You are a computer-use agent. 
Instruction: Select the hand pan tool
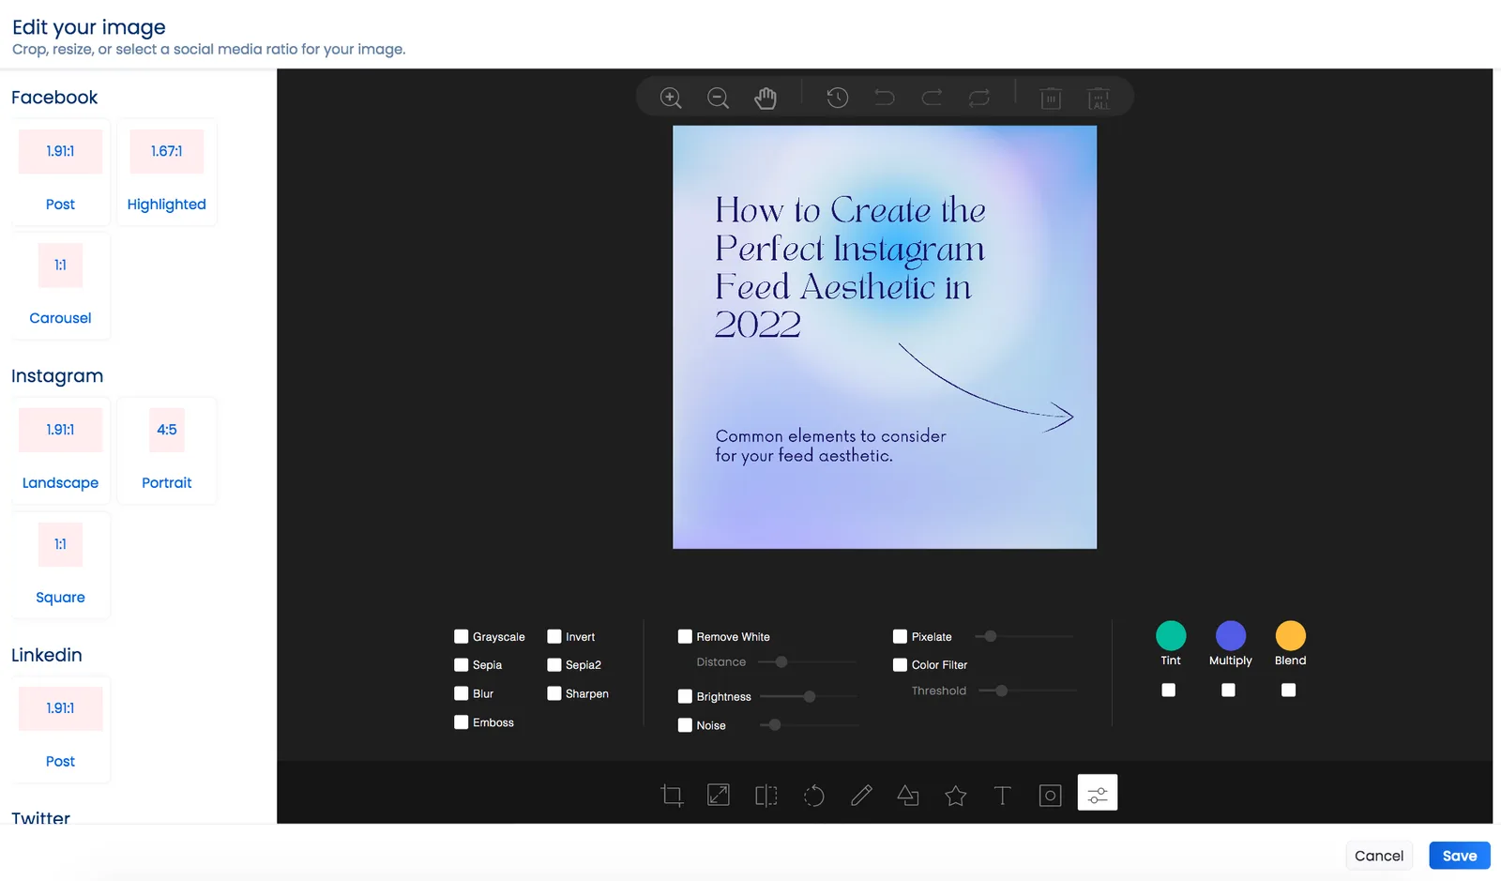click(x=766, y=98)
